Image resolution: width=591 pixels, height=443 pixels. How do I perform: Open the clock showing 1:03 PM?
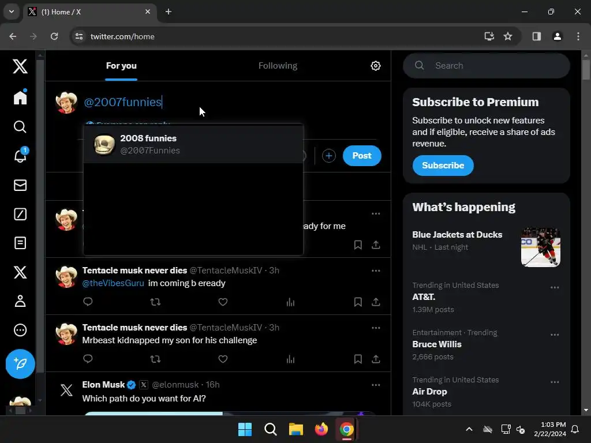point(550,429)
